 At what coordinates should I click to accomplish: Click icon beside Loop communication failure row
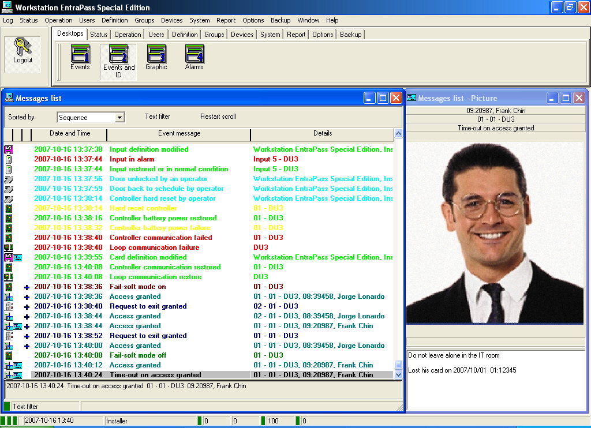(x=8, y=247)
